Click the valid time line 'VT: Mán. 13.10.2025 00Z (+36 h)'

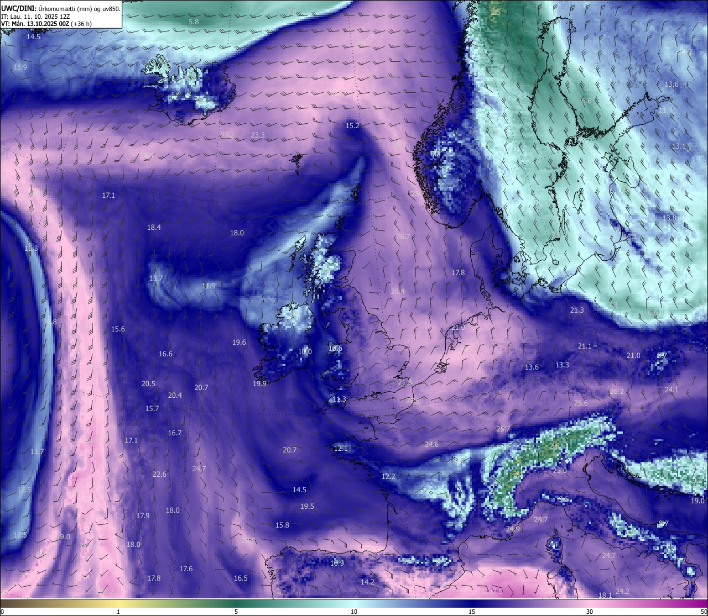coord(46,24)
